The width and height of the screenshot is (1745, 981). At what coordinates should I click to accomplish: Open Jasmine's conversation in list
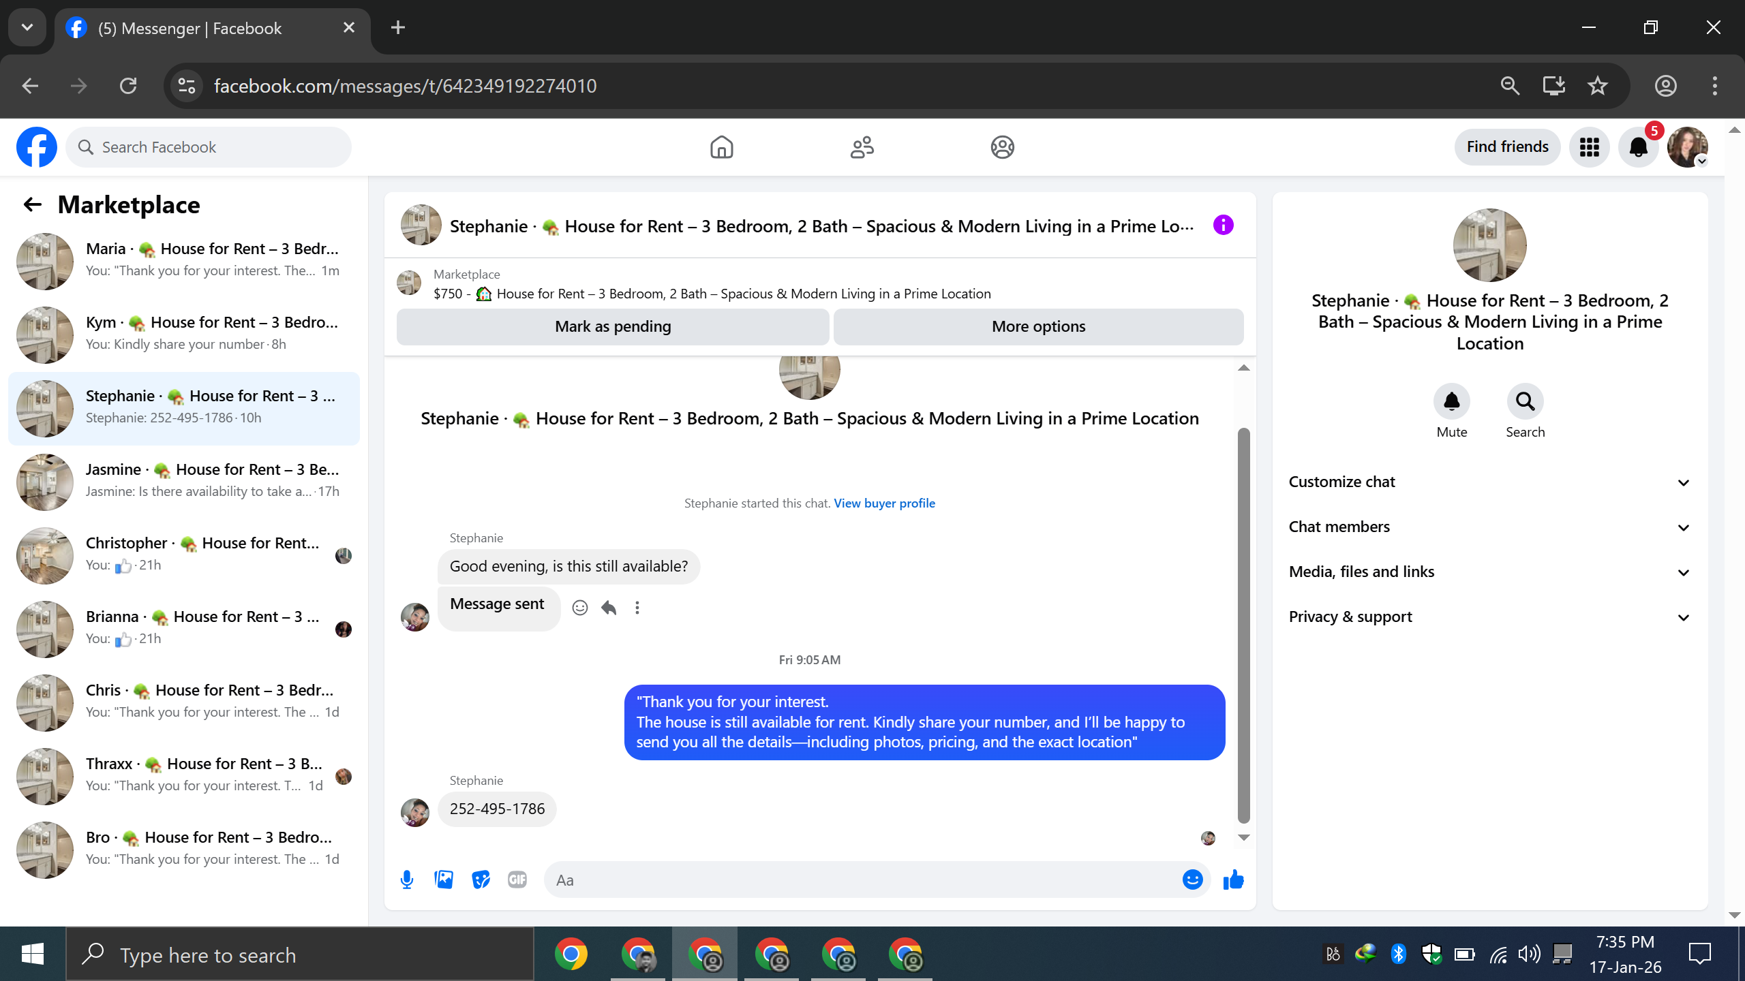click(184, 480)
